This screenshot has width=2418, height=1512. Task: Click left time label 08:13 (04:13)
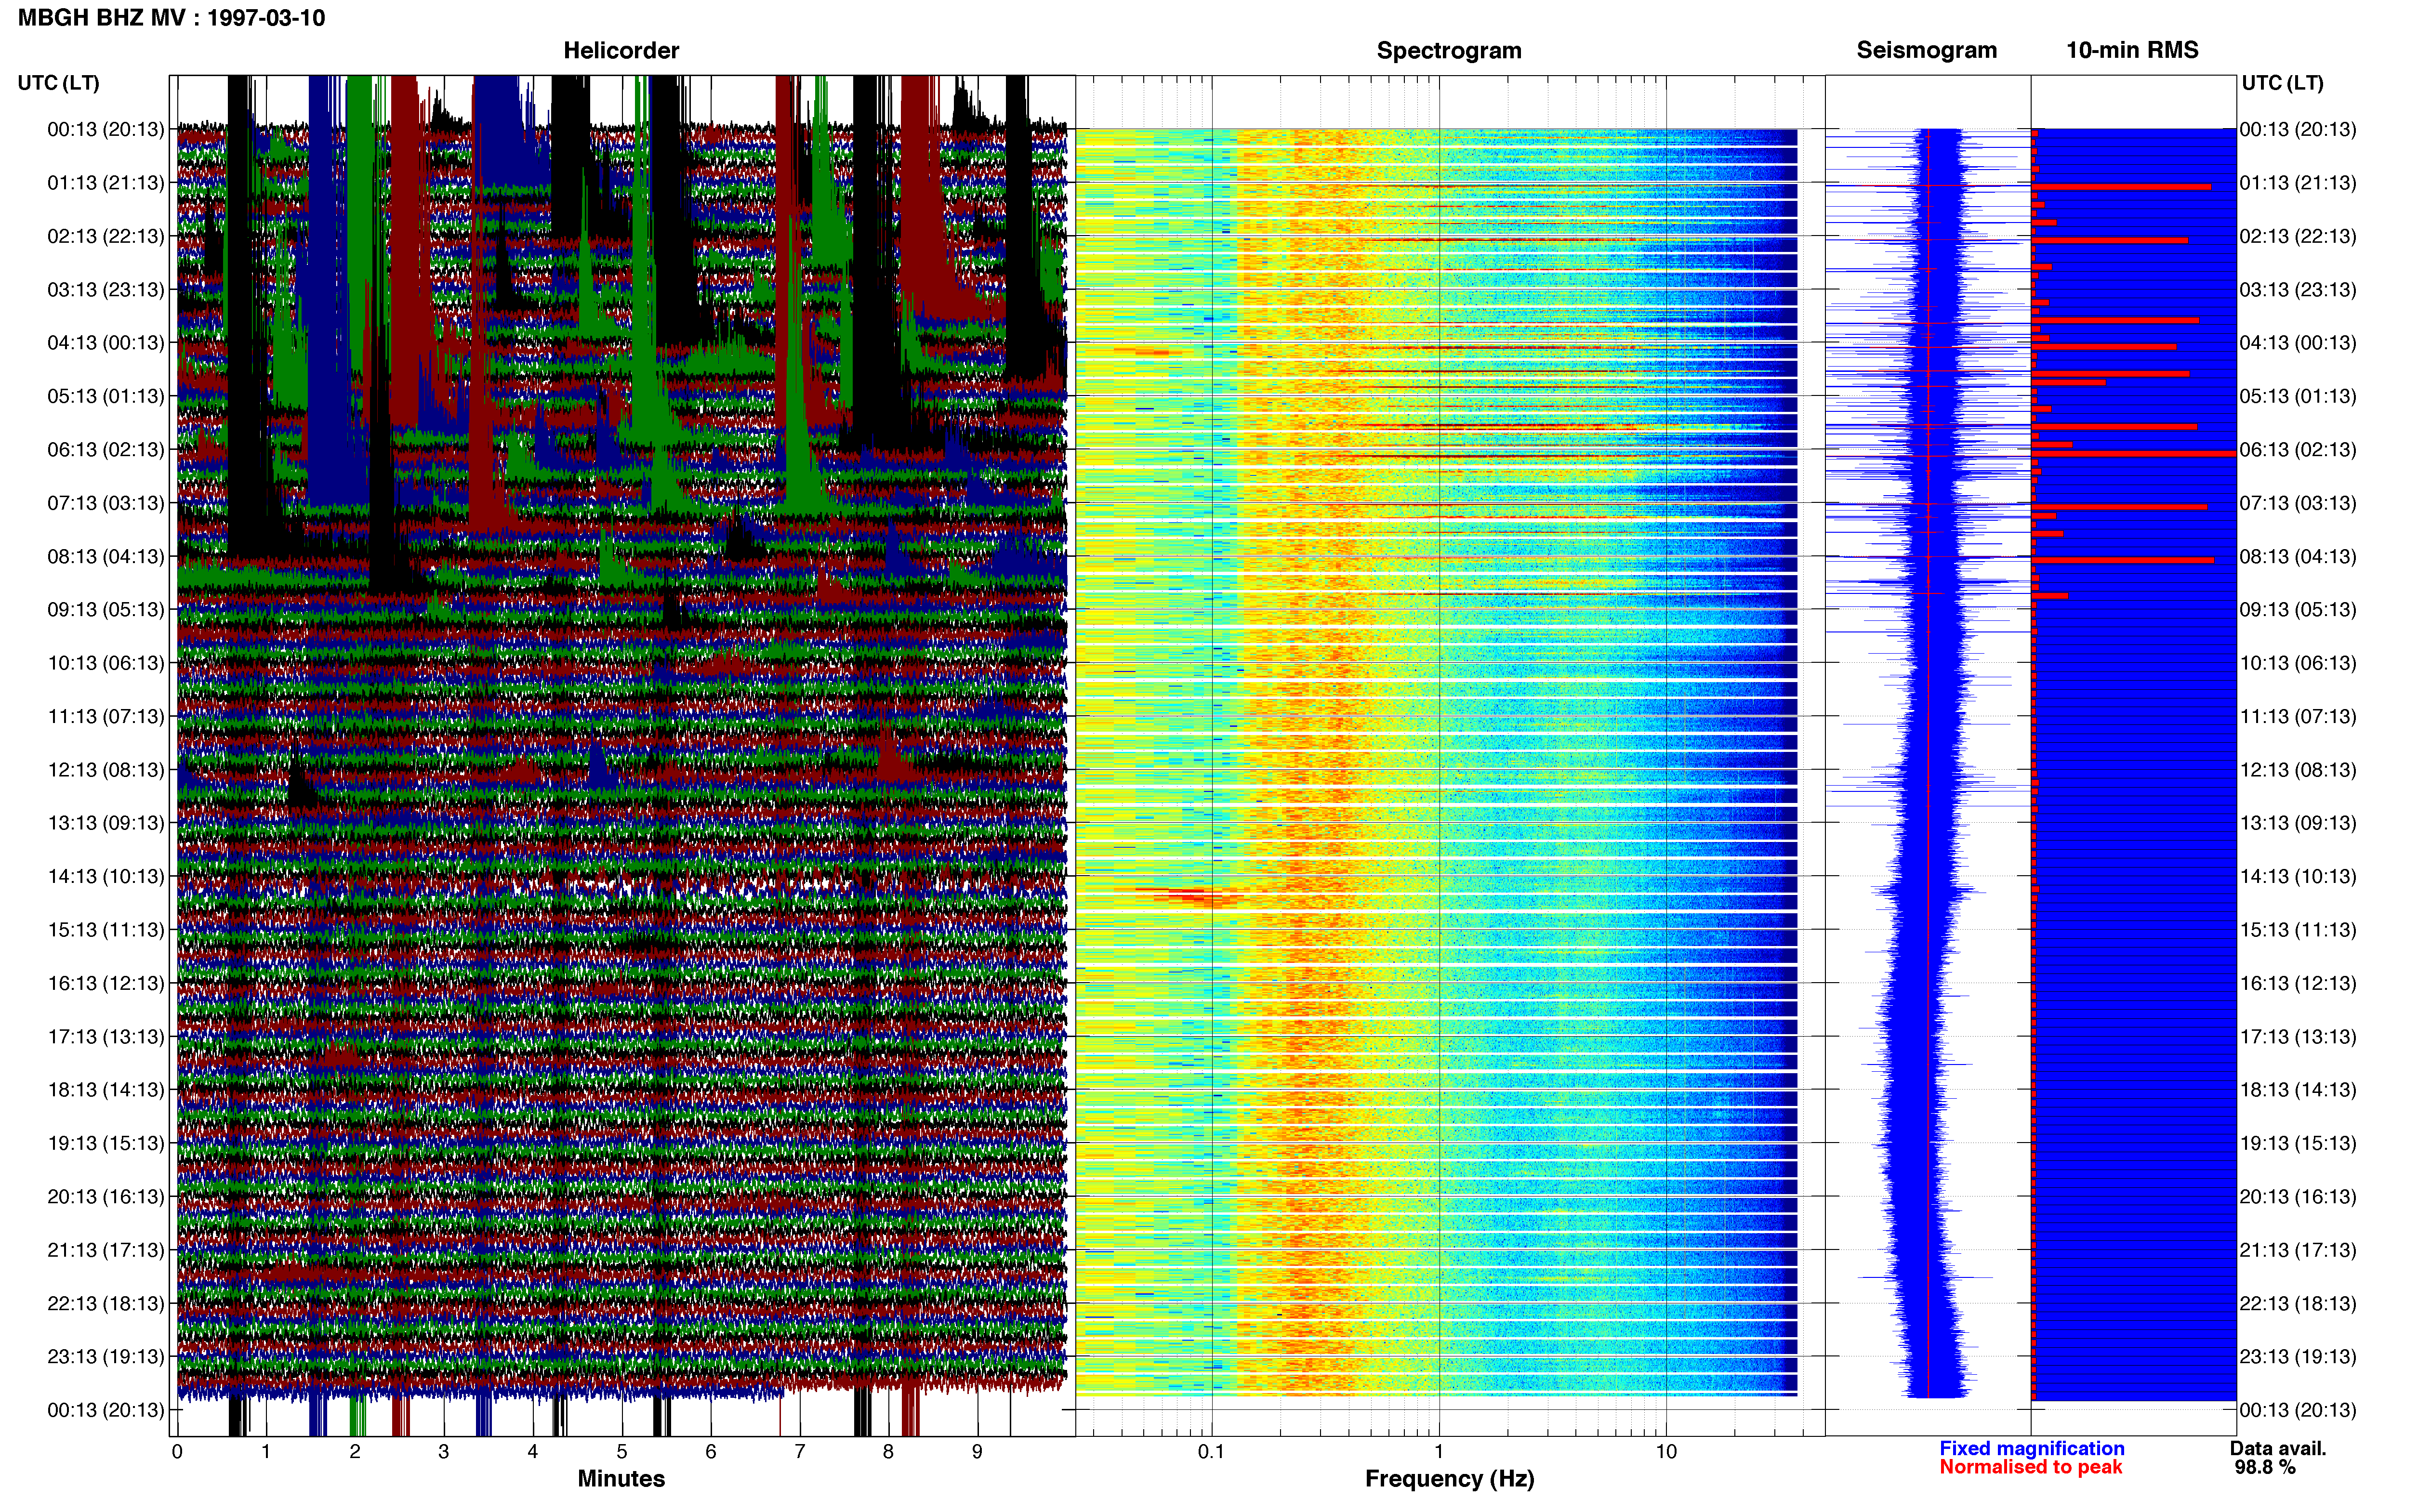[x=106, y=556]
